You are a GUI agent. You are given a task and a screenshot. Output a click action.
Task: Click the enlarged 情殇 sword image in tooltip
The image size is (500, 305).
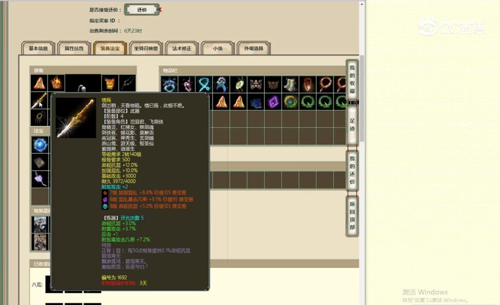(75, 118)
